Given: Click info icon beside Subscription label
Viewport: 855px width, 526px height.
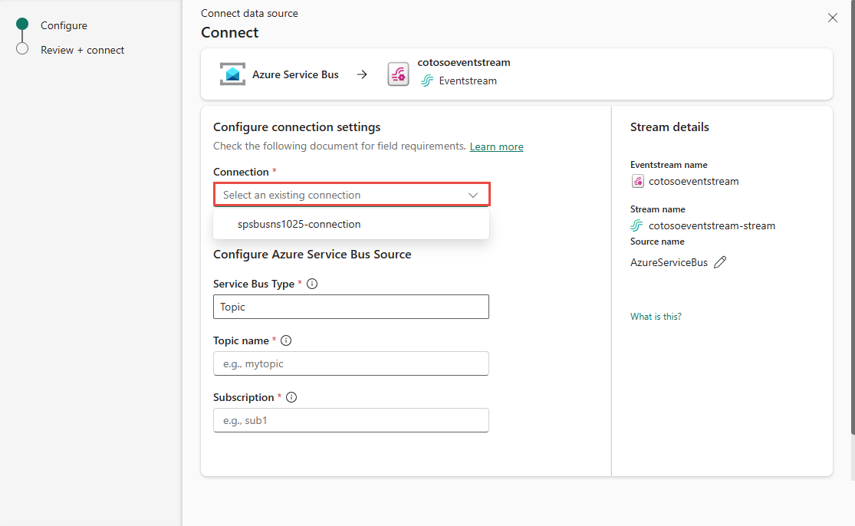Looking at the screenshot, I should tap(291, 397).
